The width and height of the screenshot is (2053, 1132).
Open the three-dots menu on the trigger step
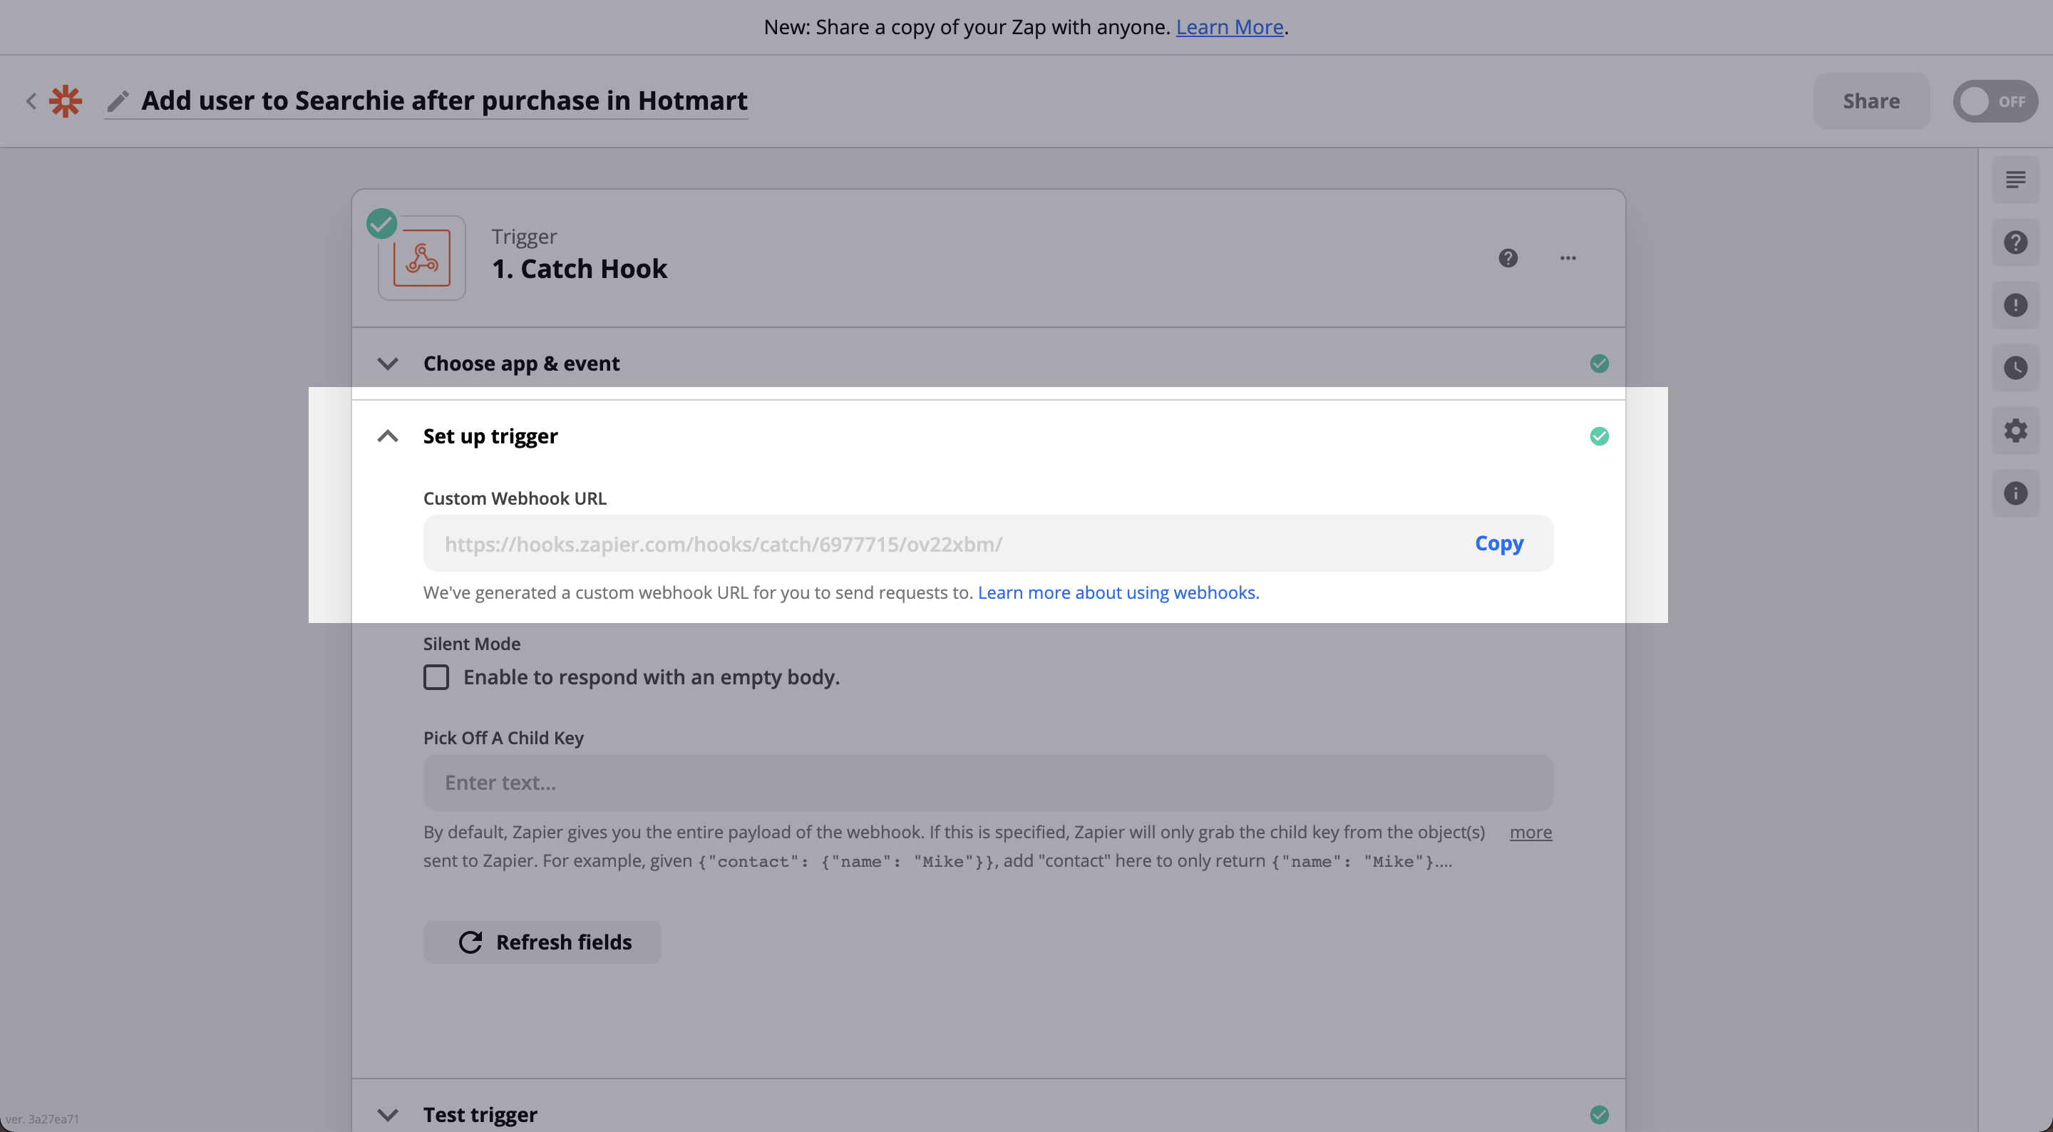(x=1568, y=257)
